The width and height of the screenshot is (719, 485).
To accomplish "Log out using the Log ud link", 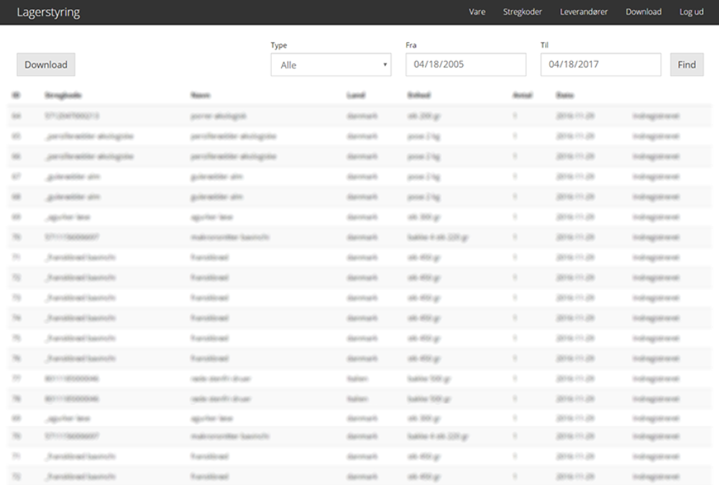I will tap(691, 12).
